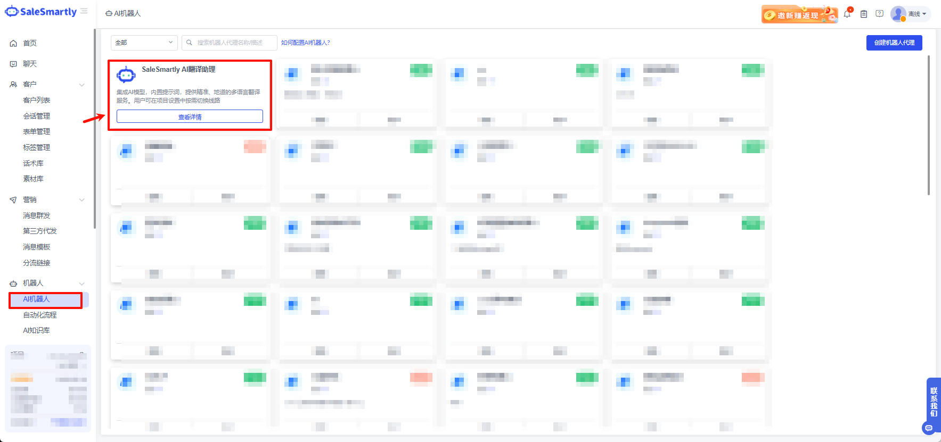Select AI机器人 in the sidebar
This screenshot has width=941, height=442.
36,299
